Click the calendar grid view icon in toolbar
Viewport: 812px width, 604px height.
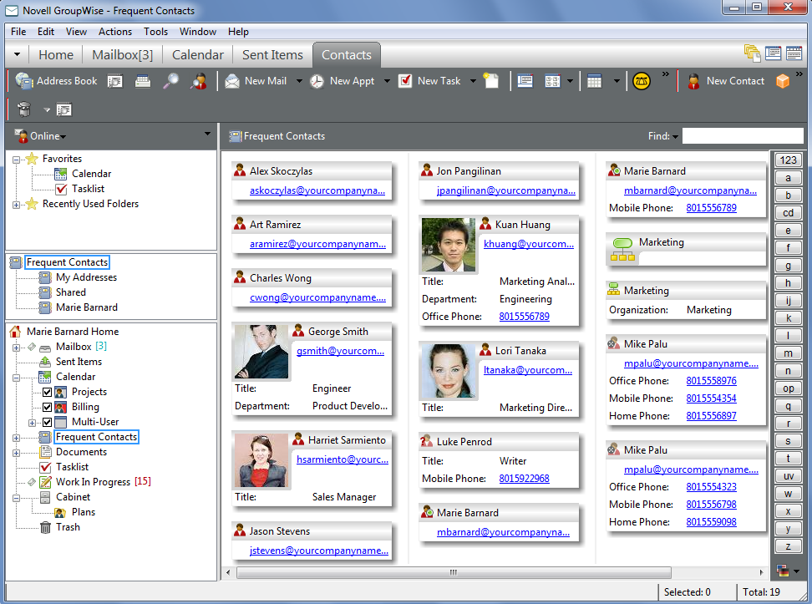[595, 81]
